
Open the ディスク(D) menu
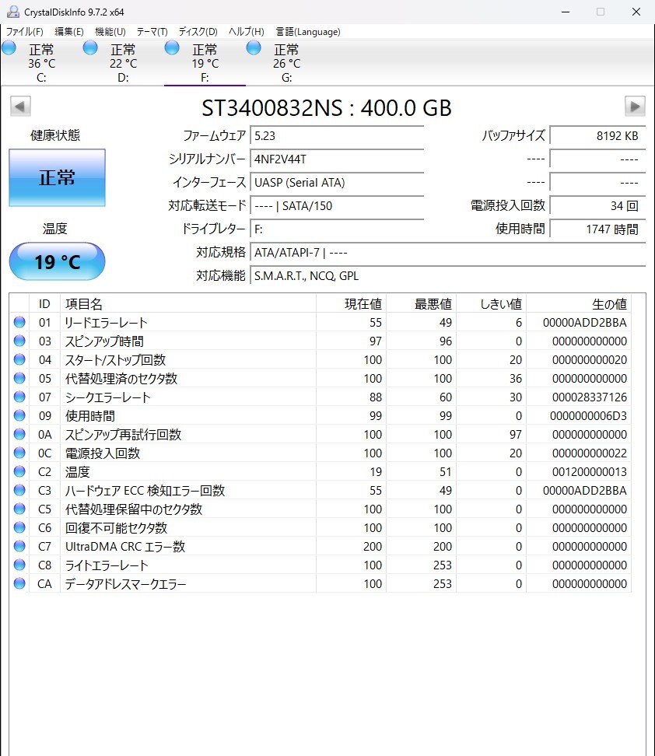[x=198, y=31]
